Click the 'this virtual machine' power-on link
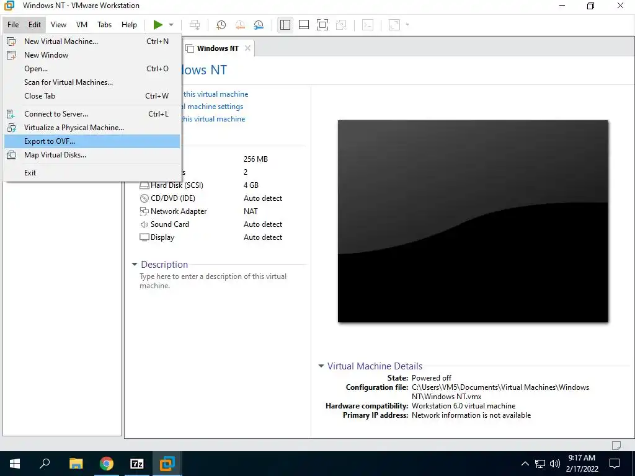This screenshot has width=635, height=476. 215,94
